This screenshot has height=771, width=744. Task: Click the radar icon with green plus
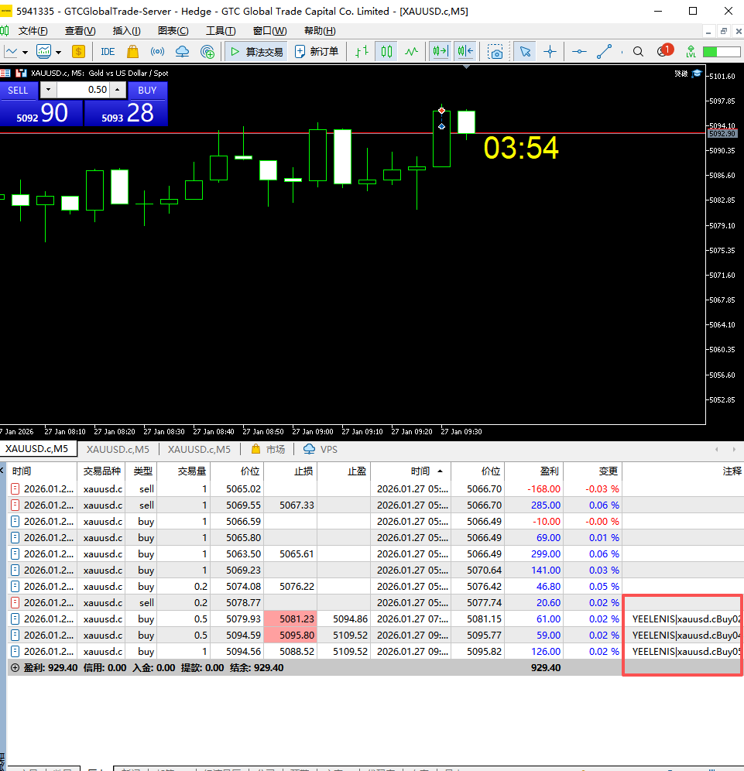click(x=207, y=52)
